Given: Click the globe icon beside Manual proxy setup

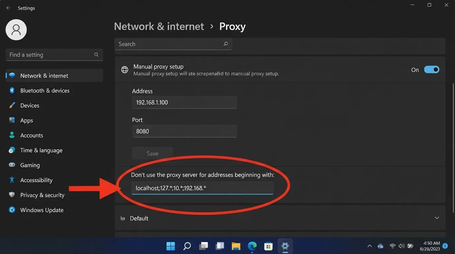Looking at the screenshot, I should 125,70.
